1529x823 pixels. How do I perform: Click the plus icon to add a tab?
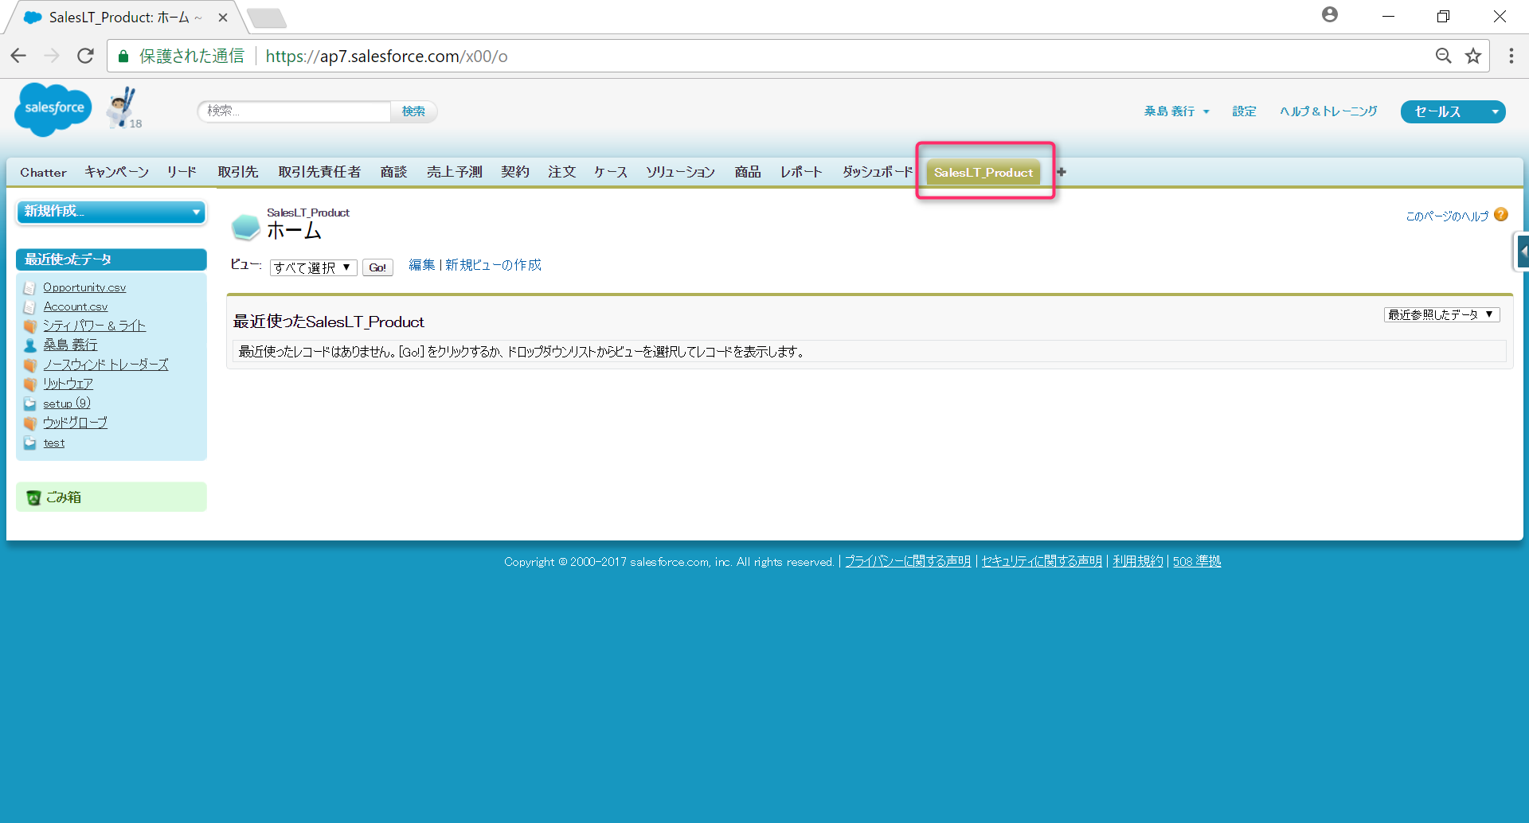[1062, 170]
